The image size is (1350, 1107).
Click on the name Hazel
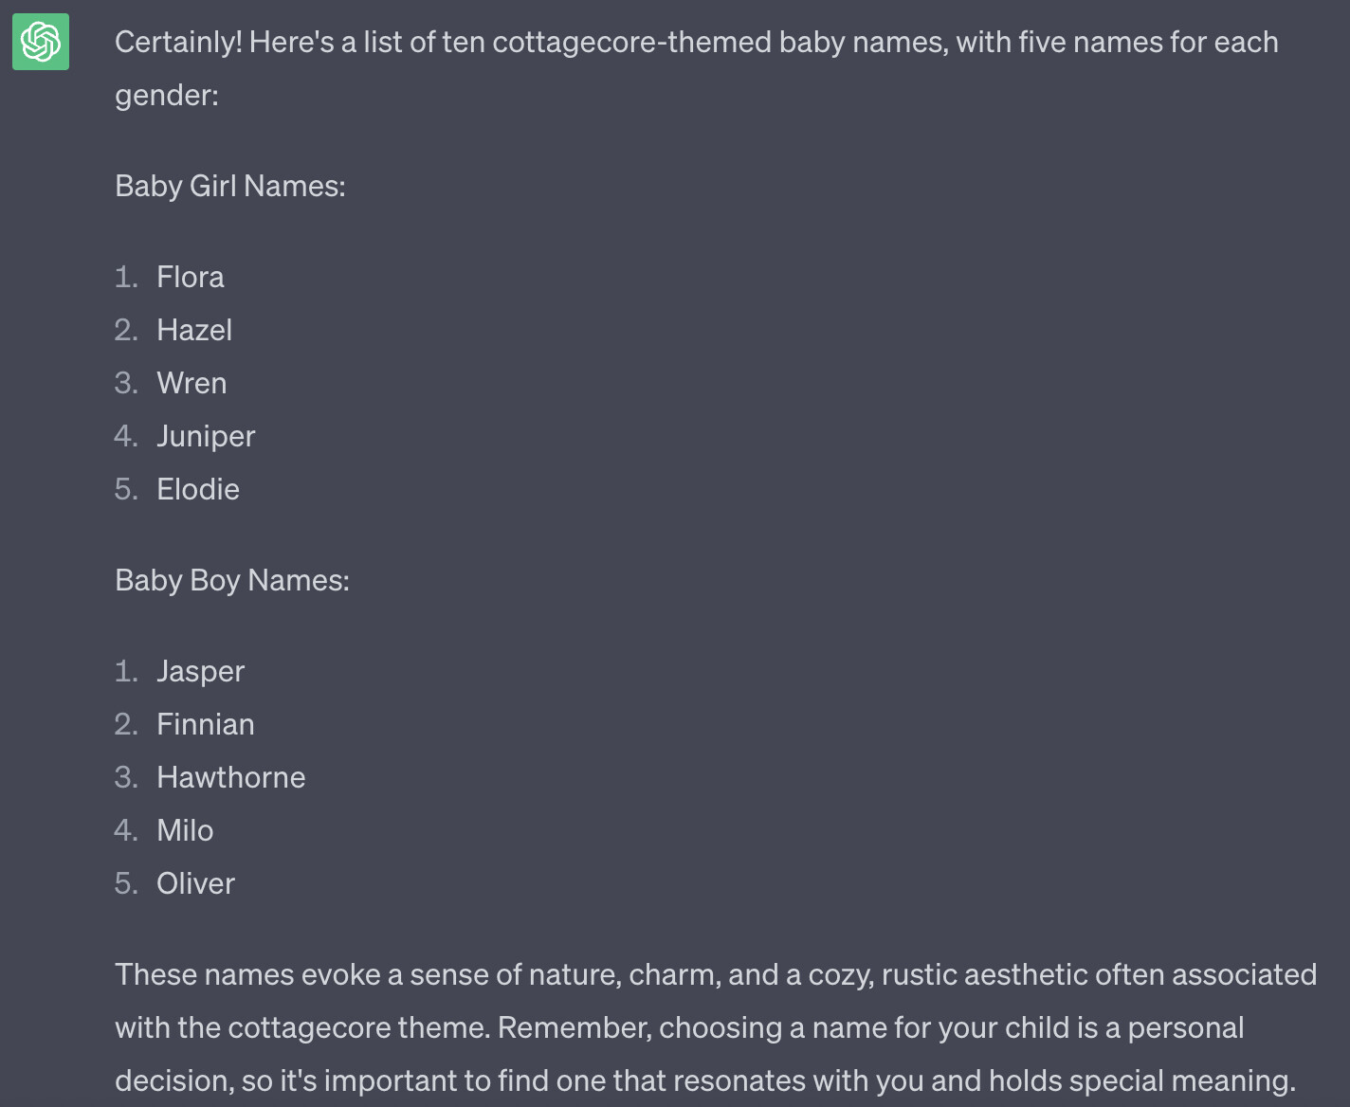[194, 330]
